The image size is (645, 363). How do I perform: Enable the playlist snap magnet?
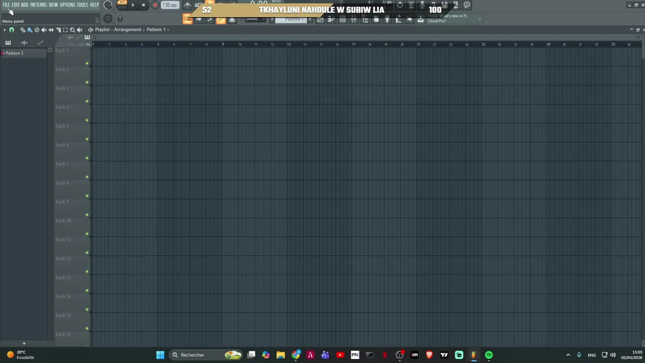[x=12, y=30]
